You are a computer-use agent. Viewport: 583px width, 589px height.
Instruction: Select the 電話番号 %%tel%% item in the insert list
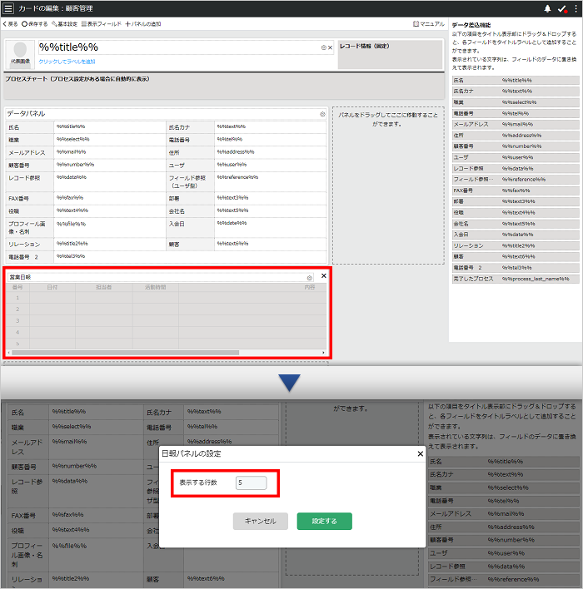tap(516, 113)
